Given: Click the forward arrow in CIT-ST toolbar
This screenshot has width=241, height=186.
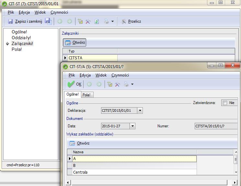Looking at the screenshot, I should coord(69,21).
